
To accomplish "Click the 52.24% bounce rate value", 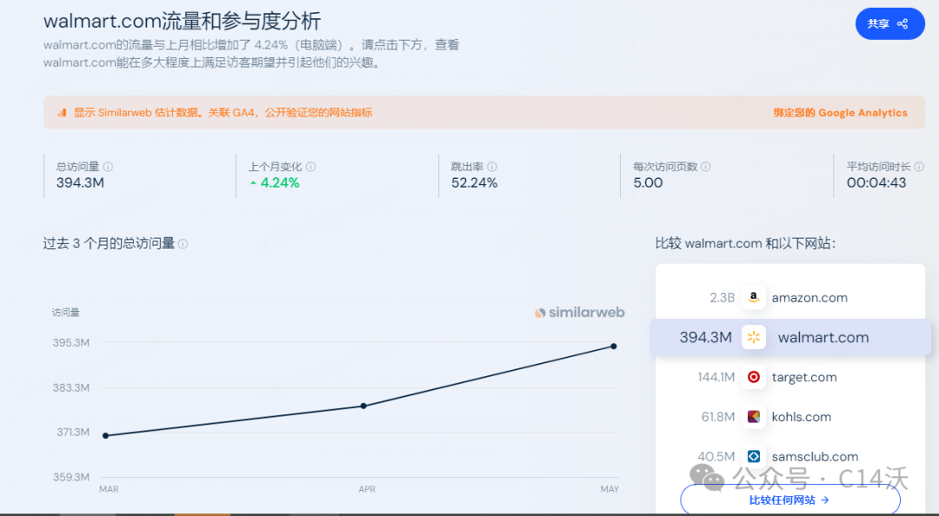I will (x=475, y=183).
